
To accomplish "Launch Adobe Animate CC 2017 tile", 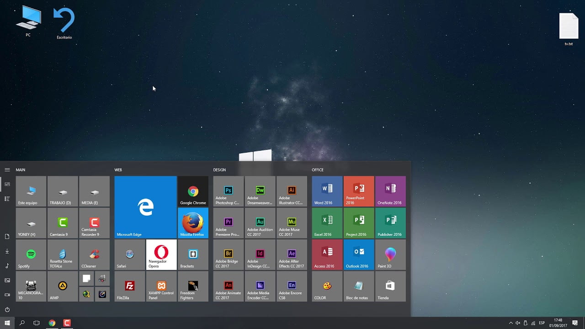I will click(x=229, y=286).
